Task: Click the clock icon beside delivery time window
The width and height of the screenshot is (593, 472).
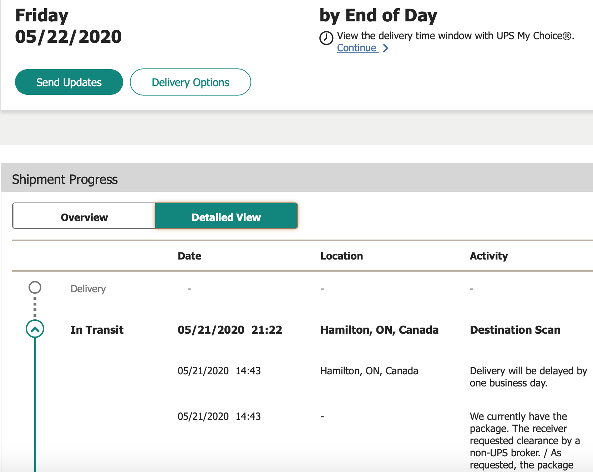Action: point(326,38)
